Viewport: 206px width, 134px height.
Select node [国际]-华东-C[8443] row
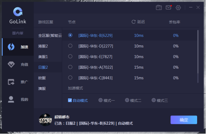point(129,78)
